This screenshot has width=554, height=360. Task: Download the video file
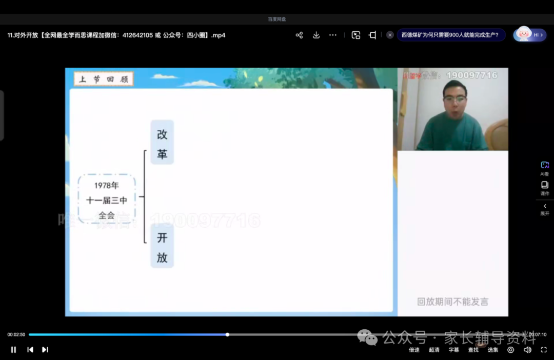(316, 35)
